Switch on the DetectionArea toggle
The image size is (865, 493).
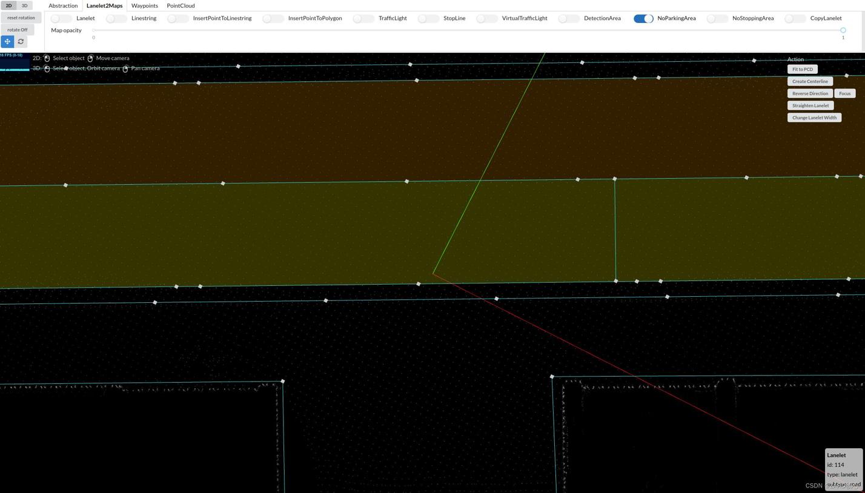[569, 18]
